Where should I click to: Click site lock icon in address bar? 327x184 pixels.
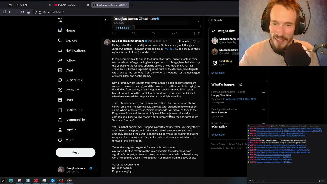point(40,12)
